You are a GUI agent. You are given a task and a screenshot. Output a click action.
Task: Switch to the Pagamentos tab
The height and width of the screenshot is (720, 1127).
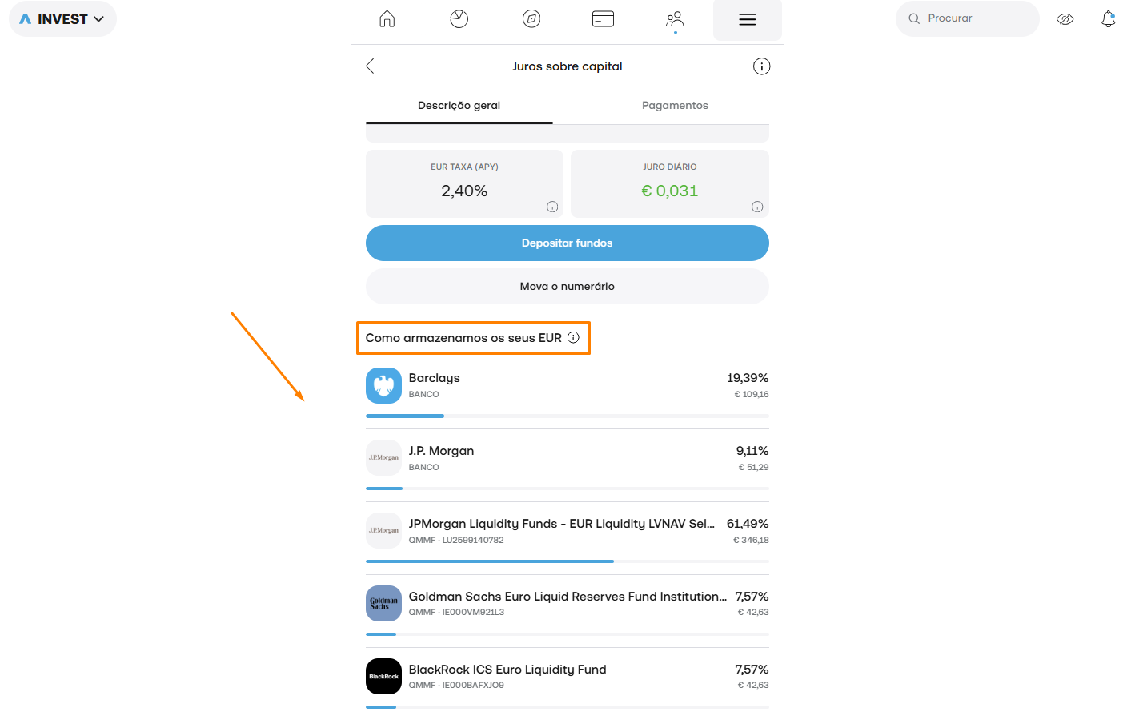(675, 106)
